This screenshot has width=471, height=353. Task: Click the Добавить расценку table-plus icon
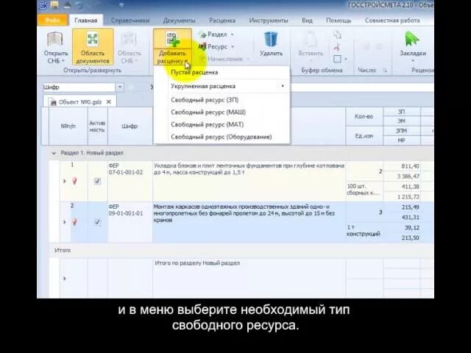[x=173, y=39]
